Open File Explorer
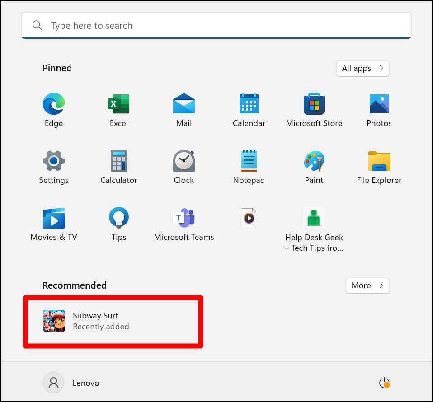 tap(379, 161)
